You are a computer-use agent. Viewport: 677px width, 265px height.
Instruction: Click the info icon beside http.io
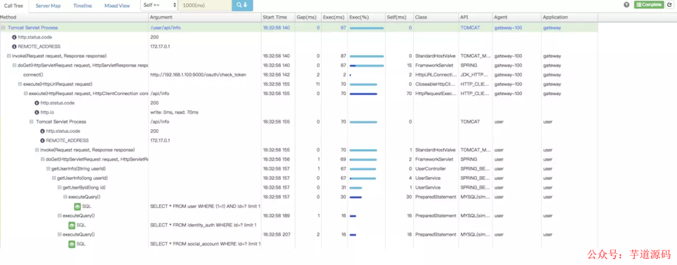(37, 112)
